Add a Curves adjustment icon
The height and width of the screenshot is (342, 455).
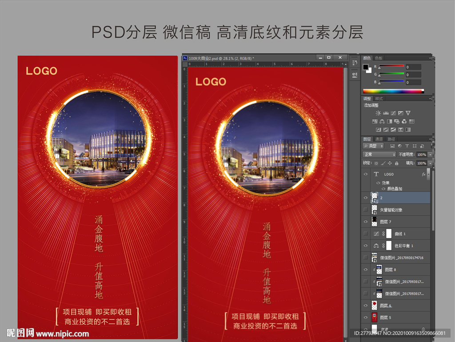coord(393,113)
